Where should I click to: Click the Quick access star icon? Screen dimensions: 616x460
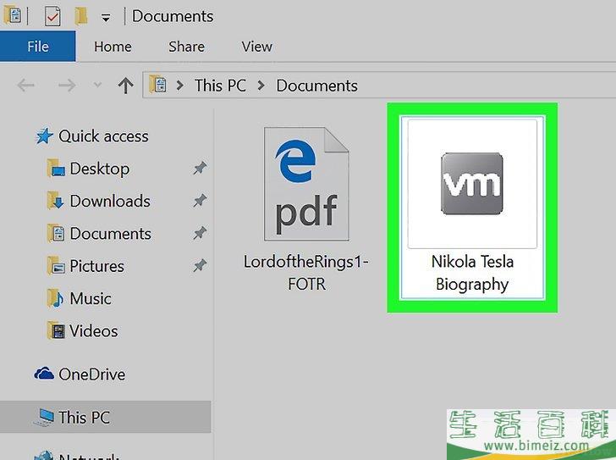44,136
